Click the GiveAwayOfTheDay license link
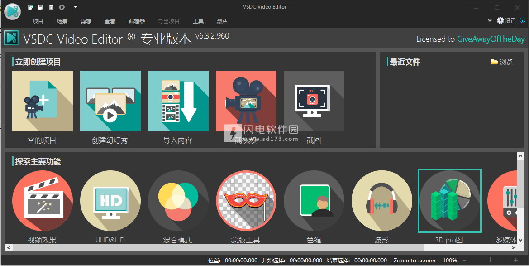The height and width of the screenshot is (266, 529). pos(491,39)
